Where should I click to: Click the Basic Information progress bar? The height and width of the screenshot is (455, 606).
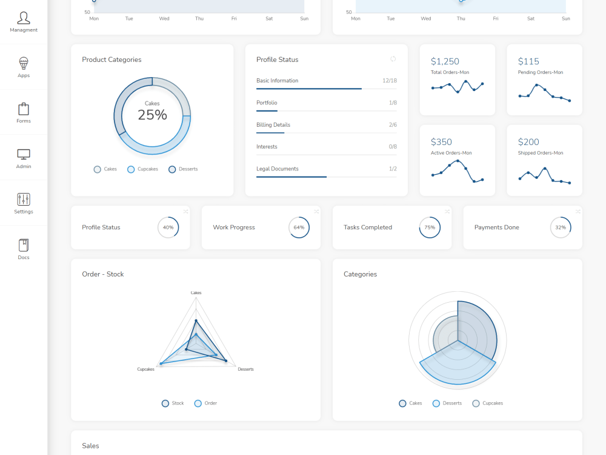click(x=327, y=89)
